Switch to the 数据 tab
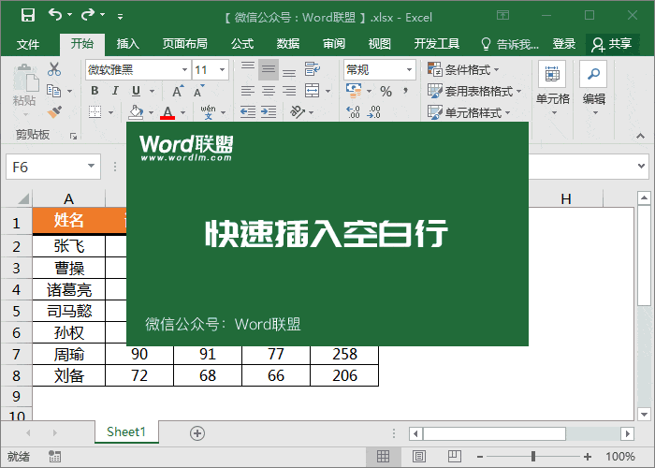 [288, 44]
